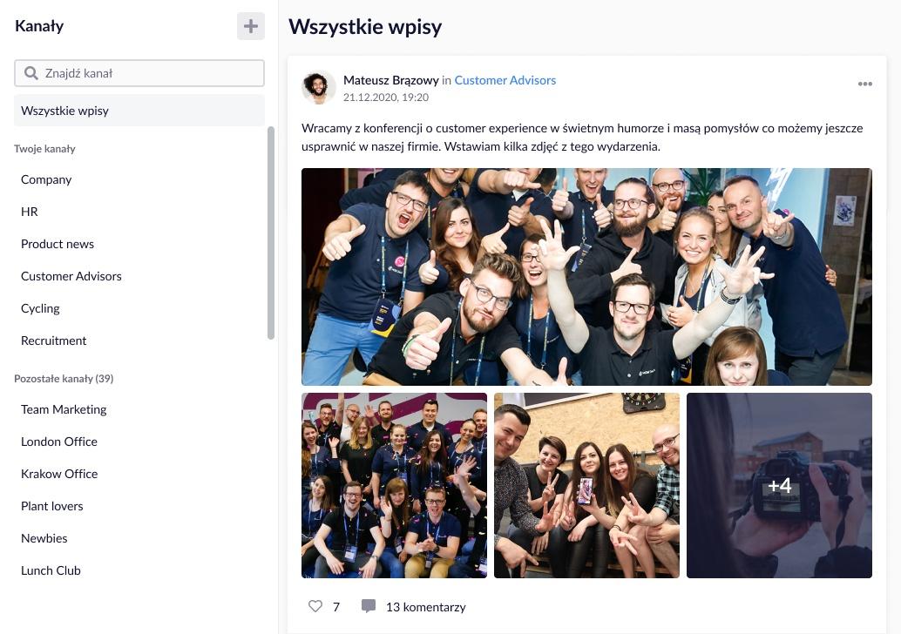Viewport: 901px width, 634px height.
Task: Click the post date 21.12.2020, 19:20
Action: pyautogui.click(x=385, y=98)
